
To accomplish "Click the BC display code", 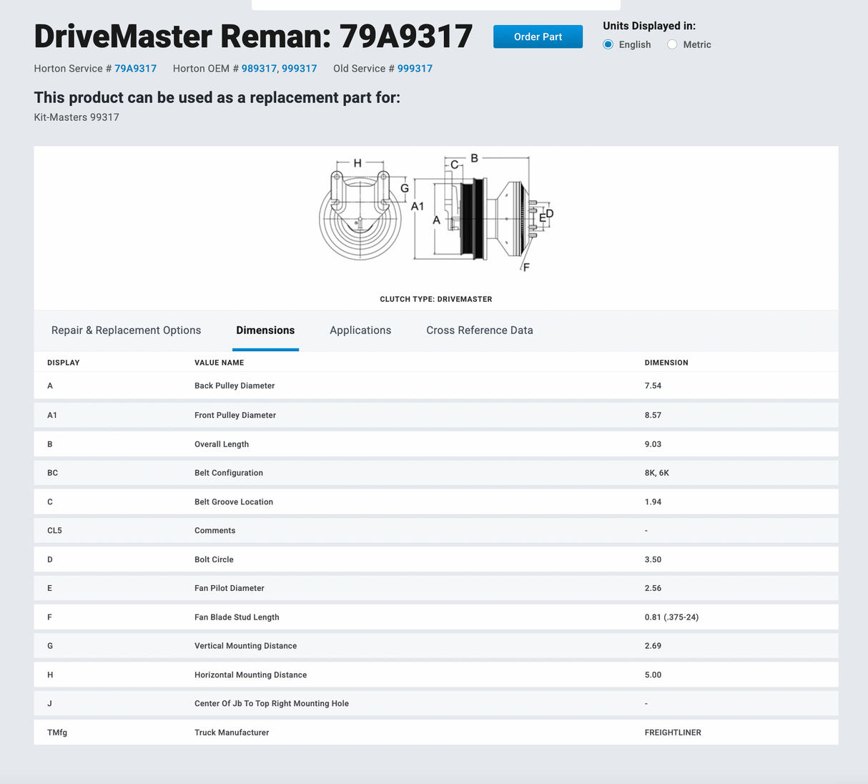I will [52, 473].
